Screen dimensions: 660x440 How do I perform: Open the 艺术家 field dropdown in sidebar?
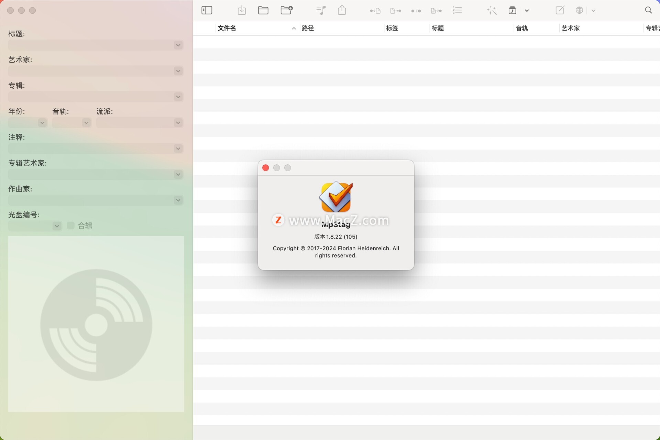[x=178, y=71]
